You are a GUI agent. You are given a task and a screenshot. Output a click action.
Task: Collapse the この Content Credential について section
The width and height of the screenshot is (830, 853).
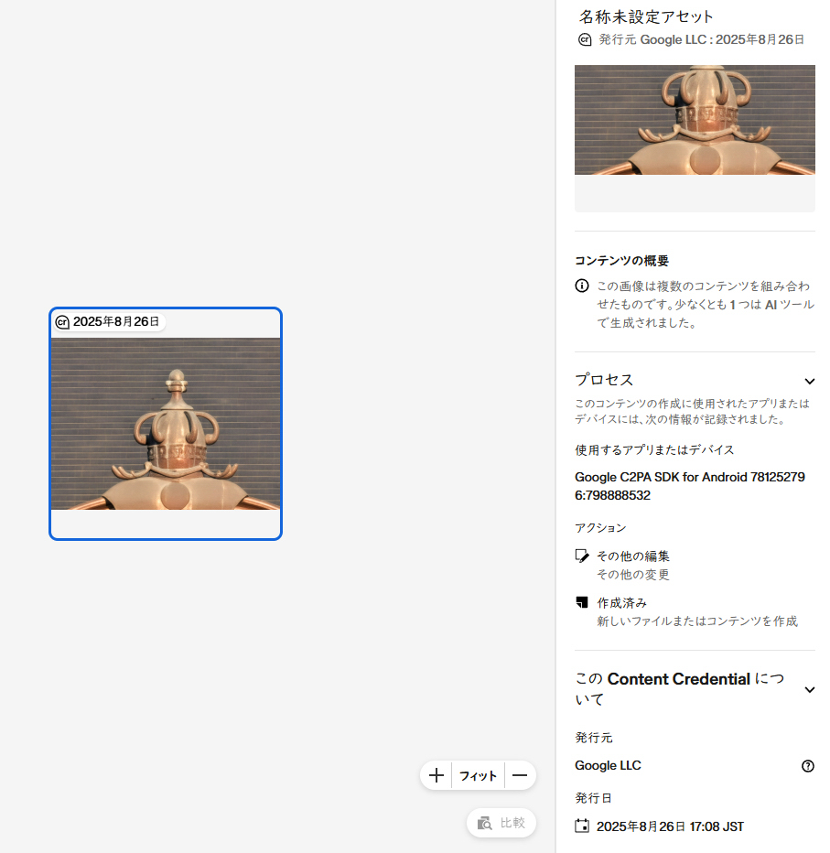[809, 690]
